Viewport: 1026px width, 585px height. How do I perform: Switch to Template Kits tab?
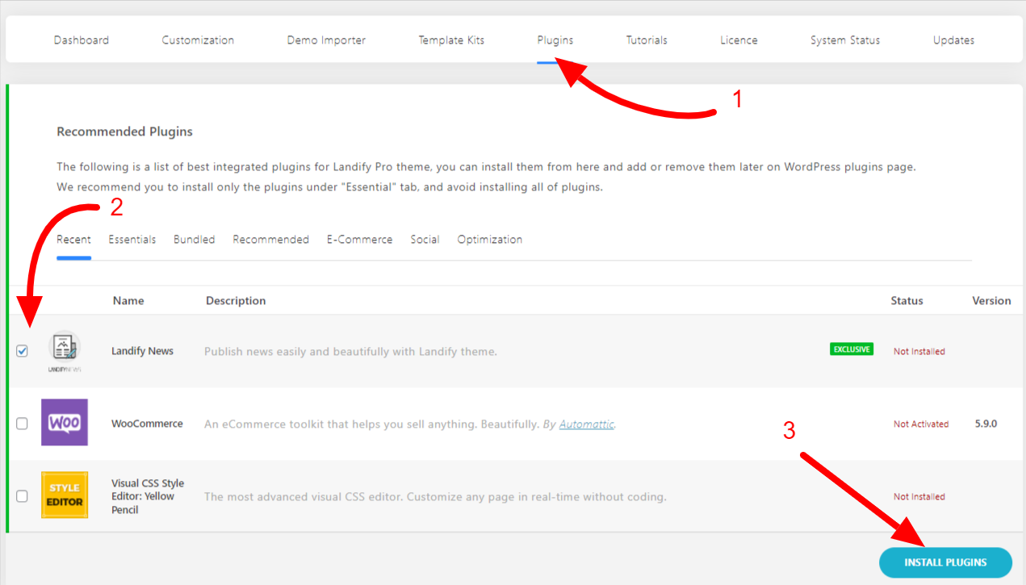451,40
